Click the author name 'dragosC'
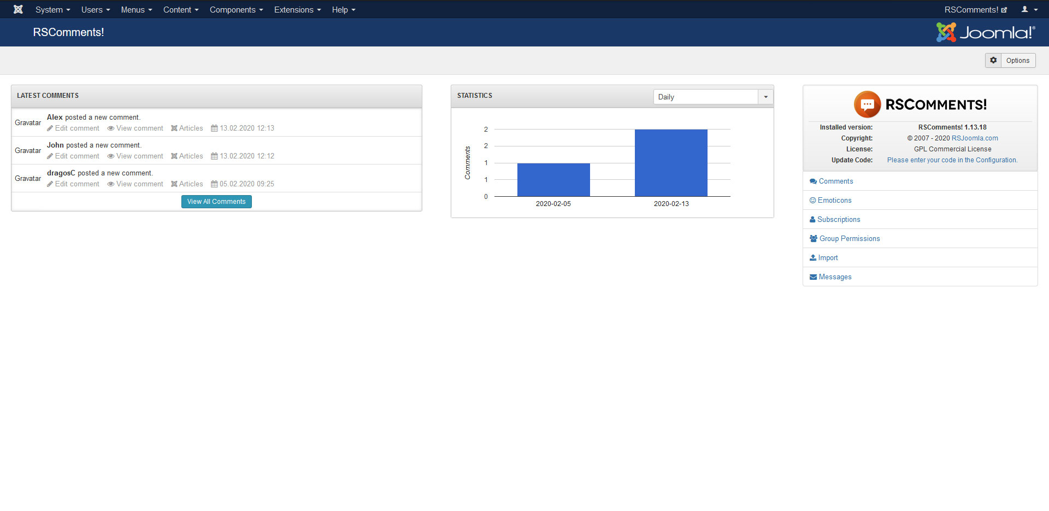Screen dimensions: 1049x511 (x=61, y=173)
